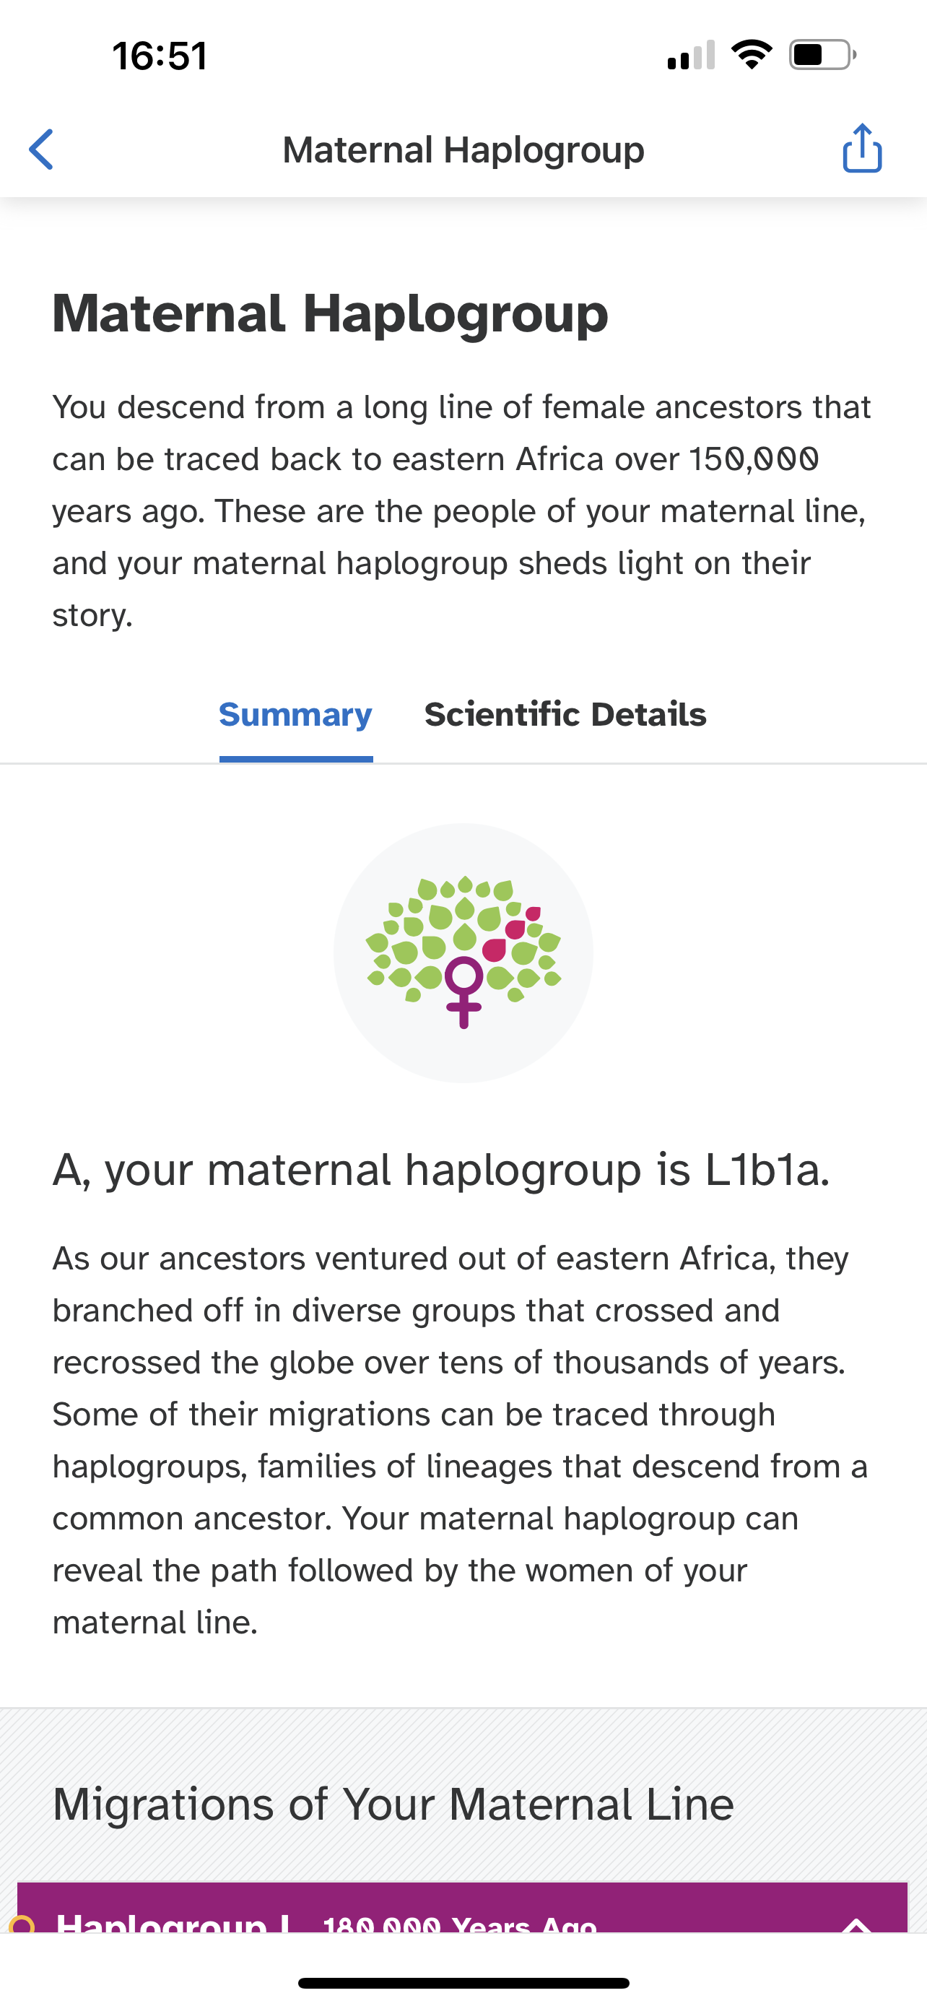Tap the back chevron in navigation bar
Image resolution: width=927 pixels, height=2006 pixels.
[41, 149]
